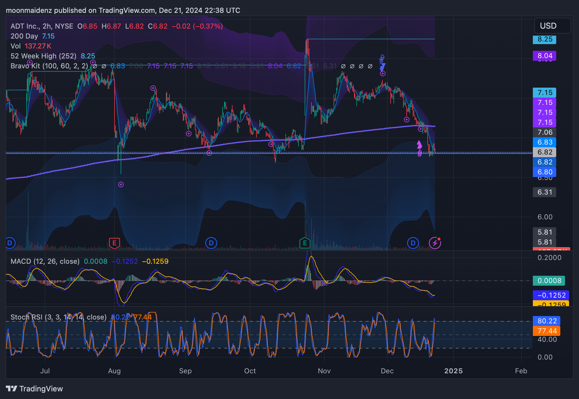Image resolution: width=579 pixels, height=399 pixels.
Task: Click the Nov label on the time axis
Action: point(324,371)
